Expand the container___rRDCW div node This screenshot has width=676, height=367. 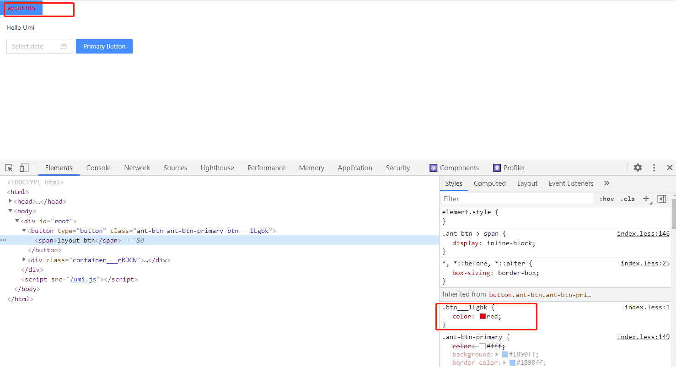pos(24,259)
